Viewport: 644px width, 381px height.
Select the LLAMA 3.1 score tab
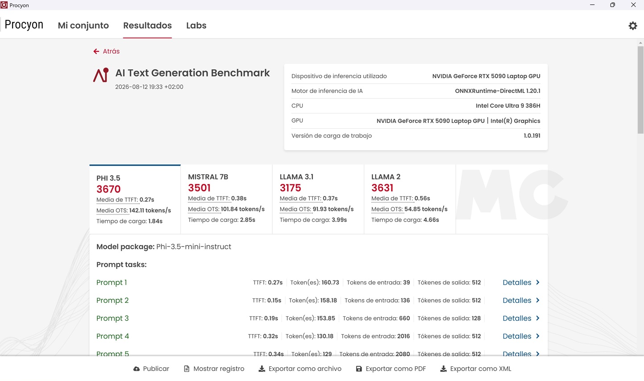318,199
